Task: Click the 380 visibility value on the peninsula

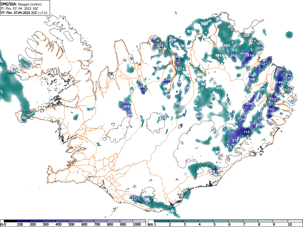Action: (23, 118)
